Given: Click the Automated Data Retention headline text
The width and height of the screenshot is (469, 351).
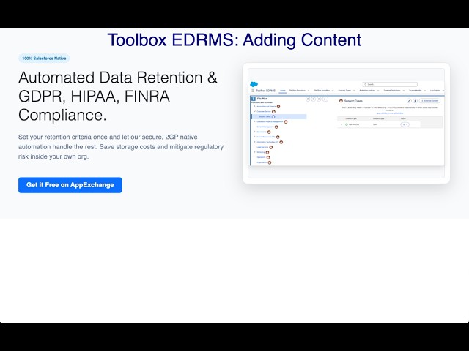Looking at the screenshot, I should [118, 96].
